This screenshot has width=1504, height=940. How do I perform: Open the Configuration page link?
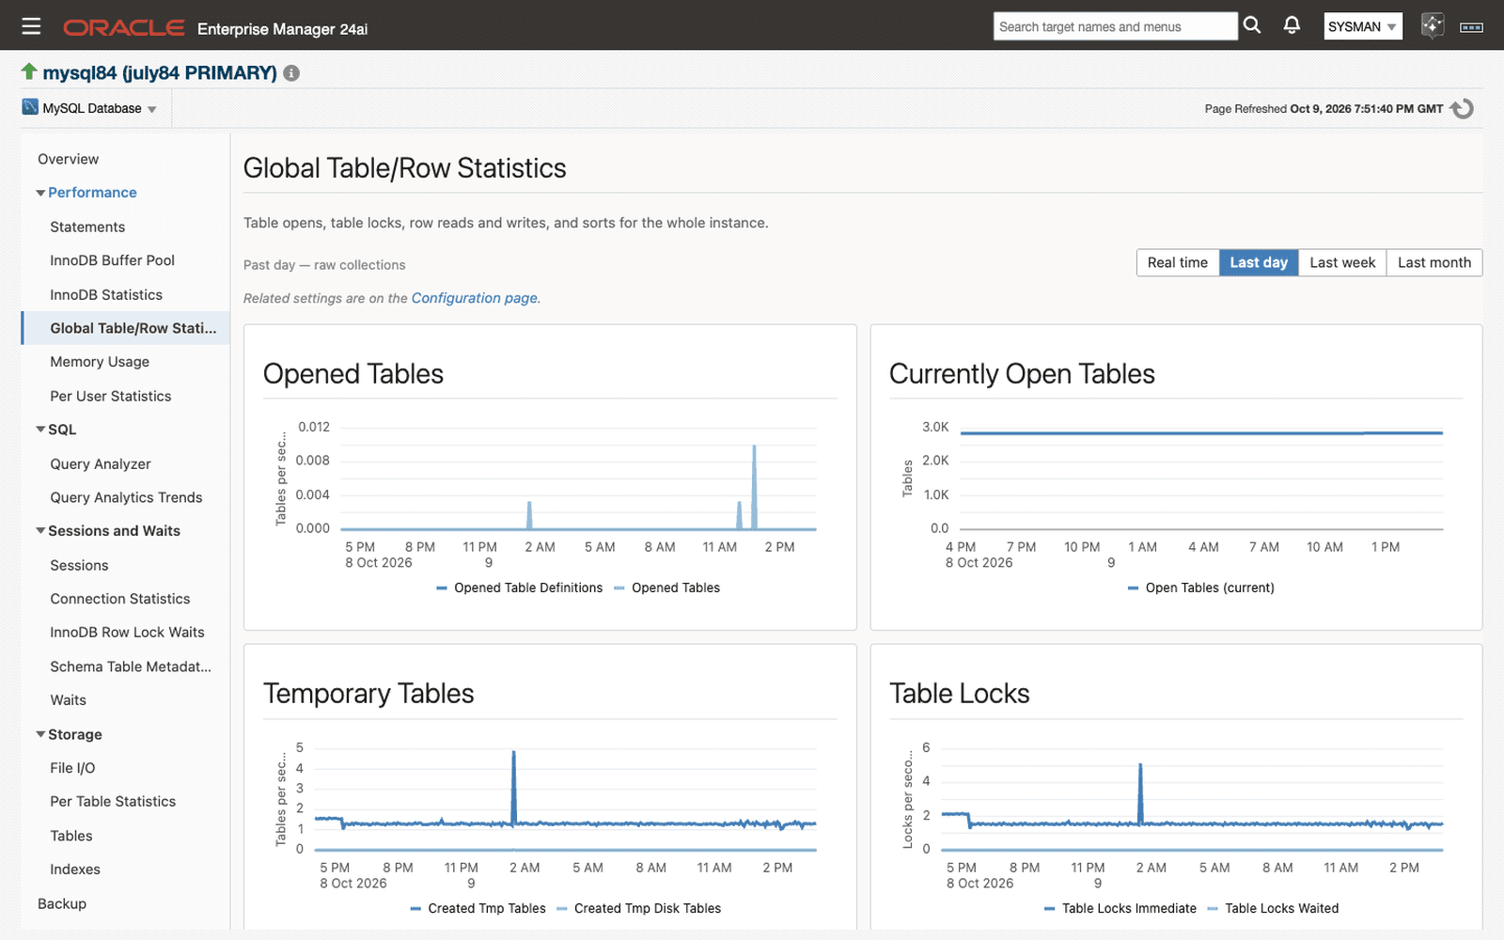point(474,298)
